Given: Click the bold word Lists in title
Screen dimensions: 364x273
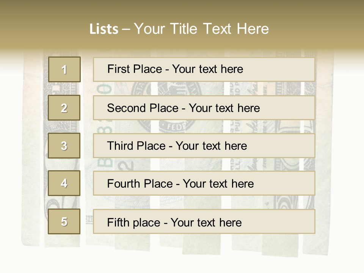Looking at the screenshot, I should tap(104, 29).
